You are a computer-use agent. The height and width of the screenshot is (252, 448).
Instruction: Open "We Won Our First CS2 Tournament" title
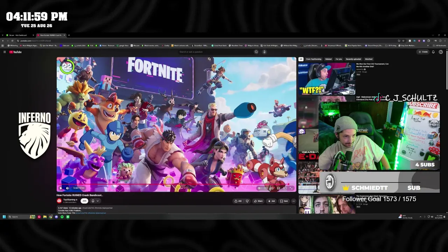coord(372,65)
